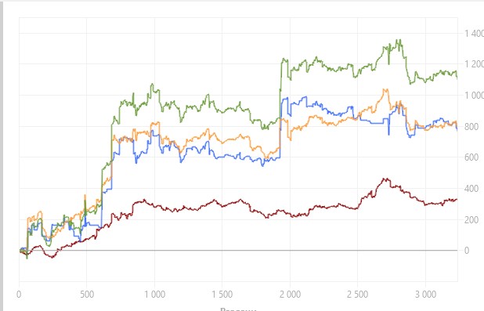
Task: Click the orange line's highest peak near 2 700
Action: [x=385, y=90]
